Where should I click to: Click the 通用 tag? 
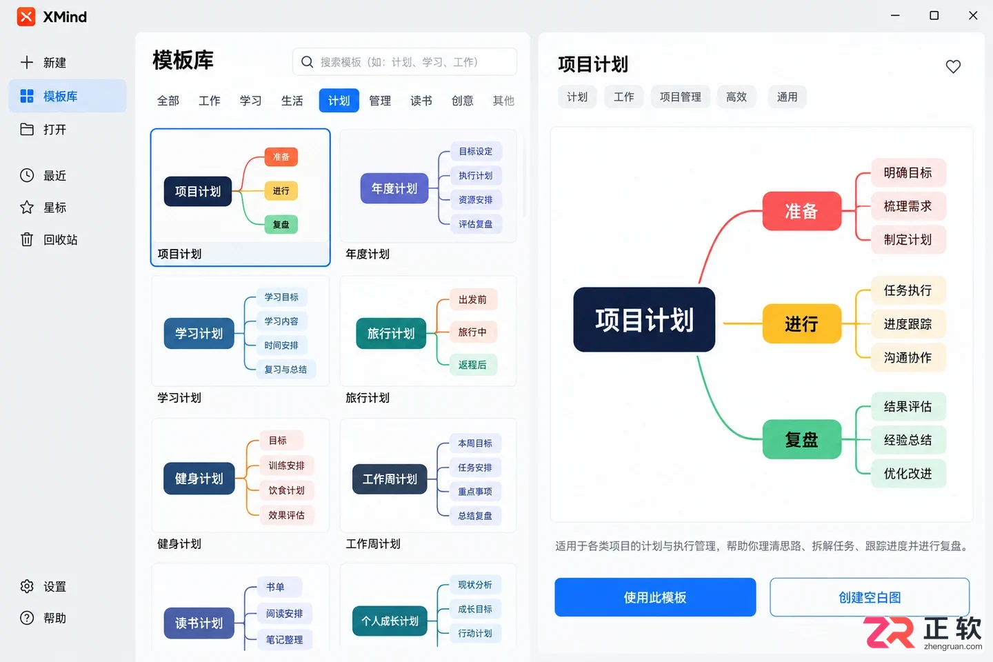click(788, 97)
